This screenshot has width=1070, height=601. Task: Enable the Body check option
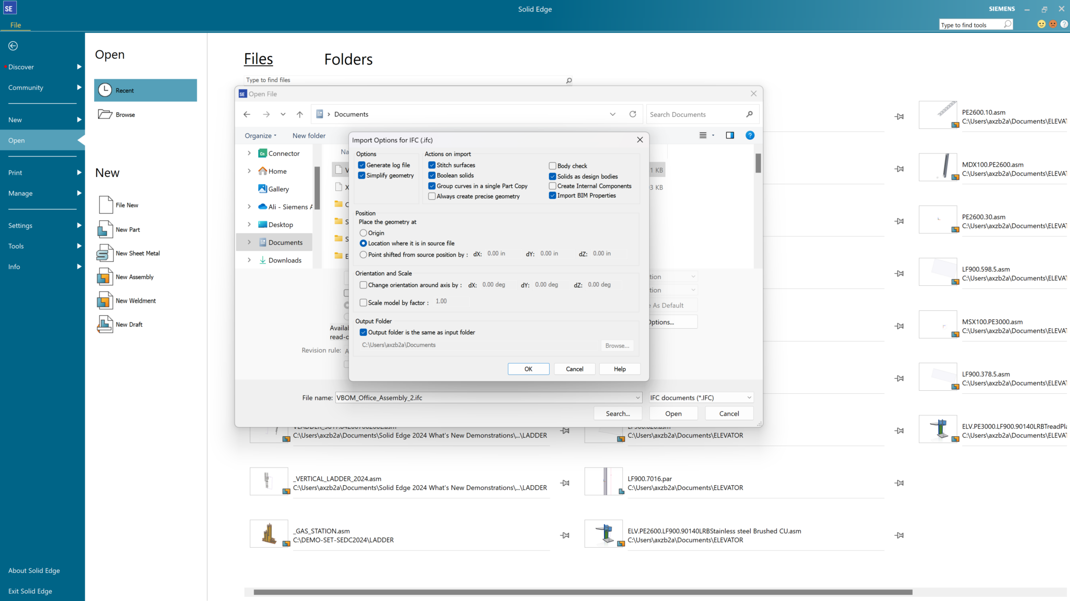tap(552, 165)
